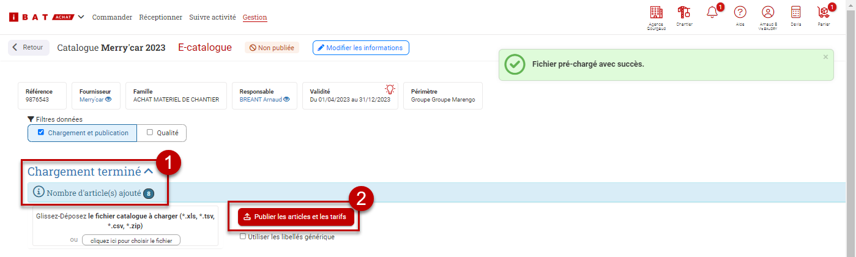Click the validity lightbulb icon
856x257 pixels.
390,89
